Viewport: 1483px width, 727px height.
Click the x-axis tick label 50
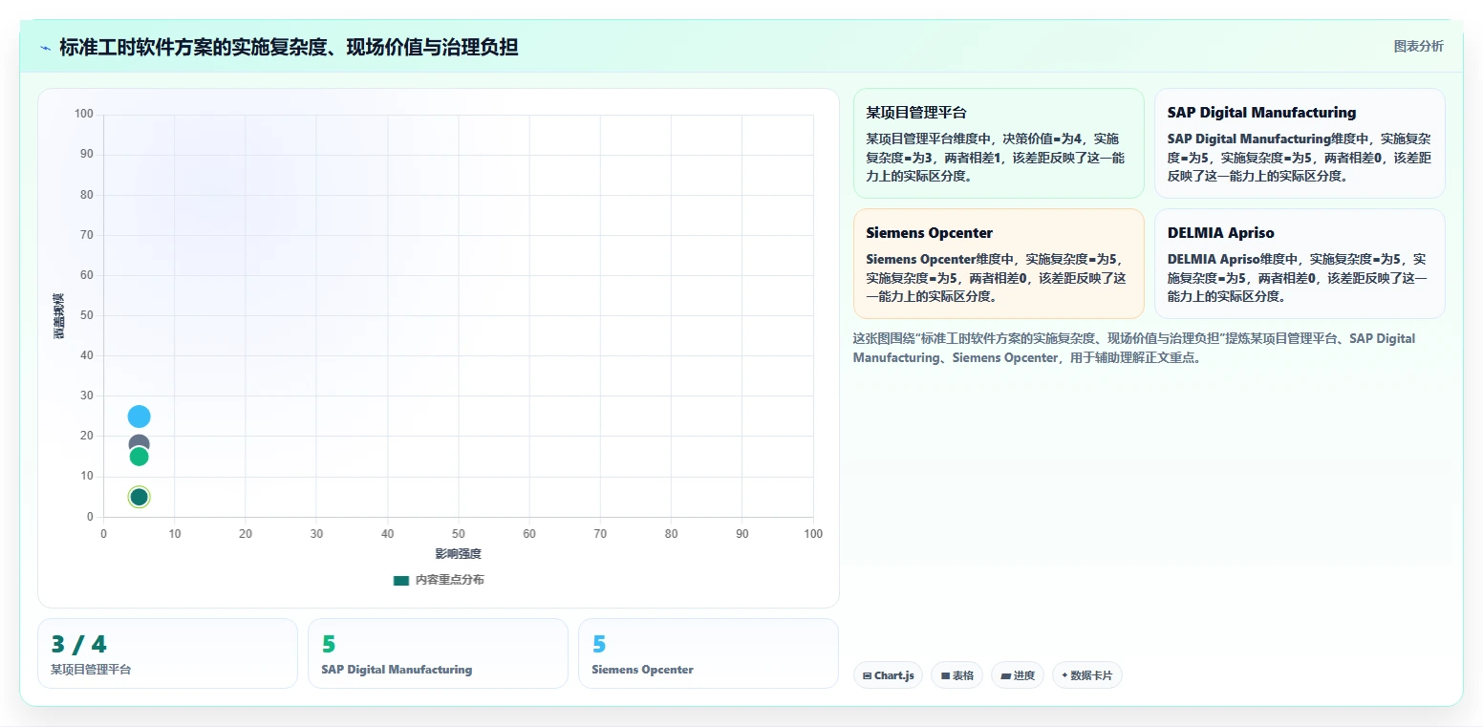click(459, 534)
